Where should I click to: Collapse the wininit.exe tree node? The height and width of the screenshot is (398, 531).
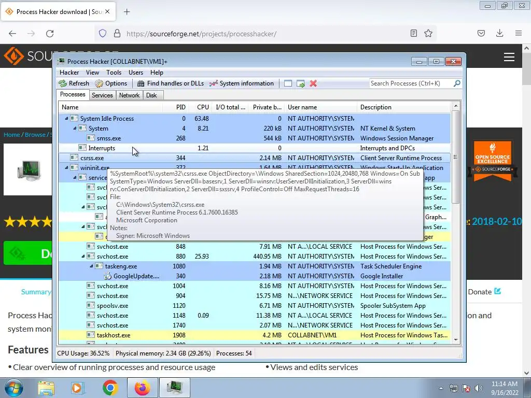pos(66,167)
